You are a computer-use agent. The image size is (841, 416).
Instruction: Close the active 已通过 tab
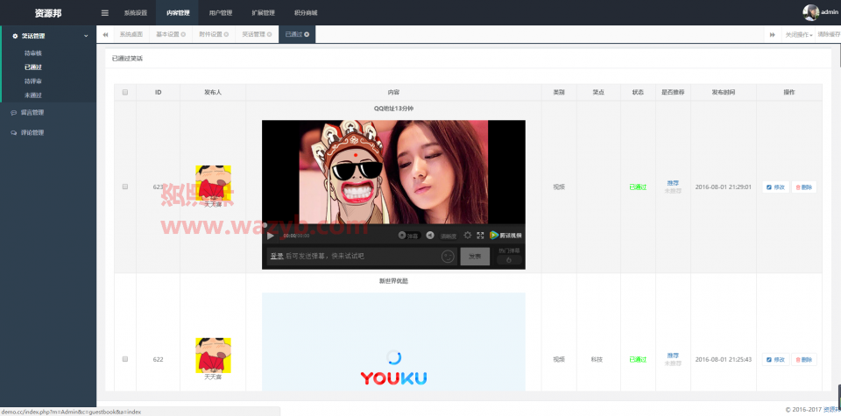307,34
